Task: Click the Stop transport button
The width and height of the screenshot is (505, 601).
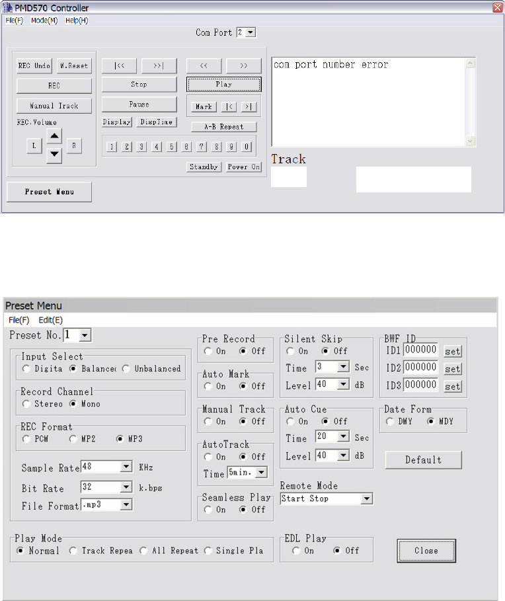Action: (x=139, y=85)
